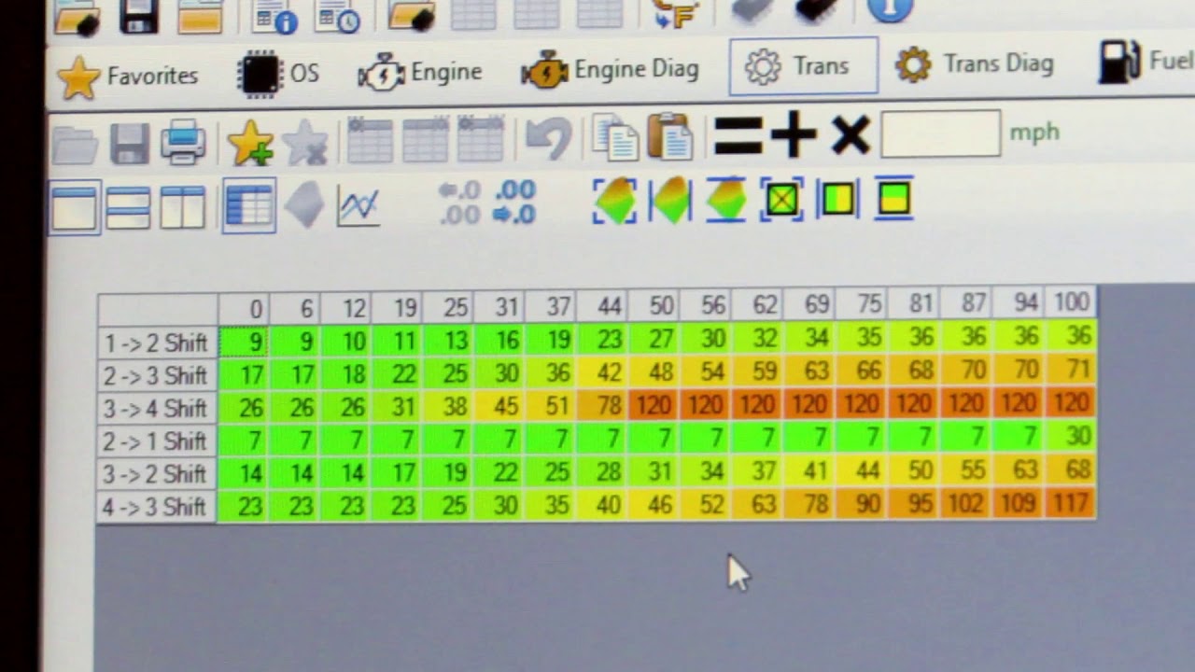Select the table grid view icon
Viewport: 1195px width, 672px height.
(248, 204)
